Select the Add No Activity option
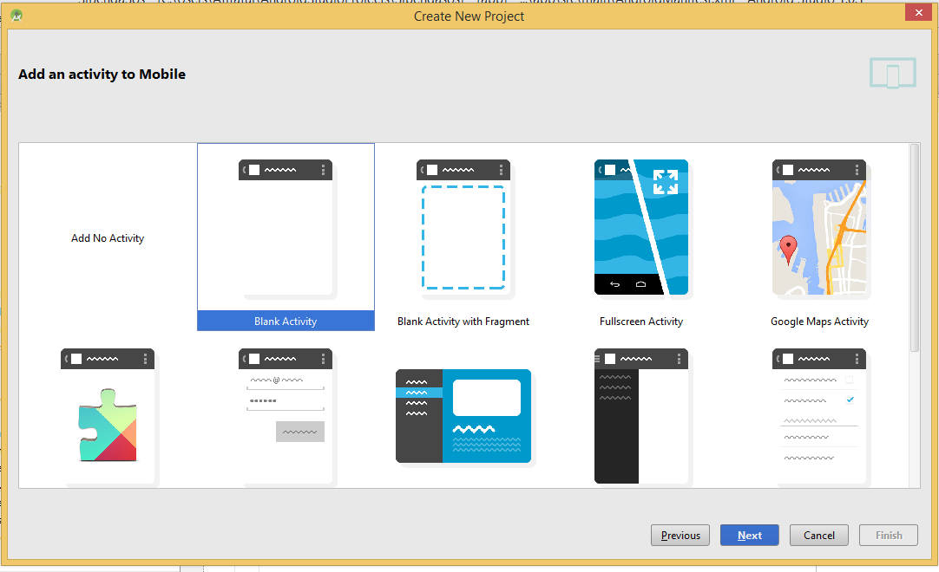 click(108, 237)
